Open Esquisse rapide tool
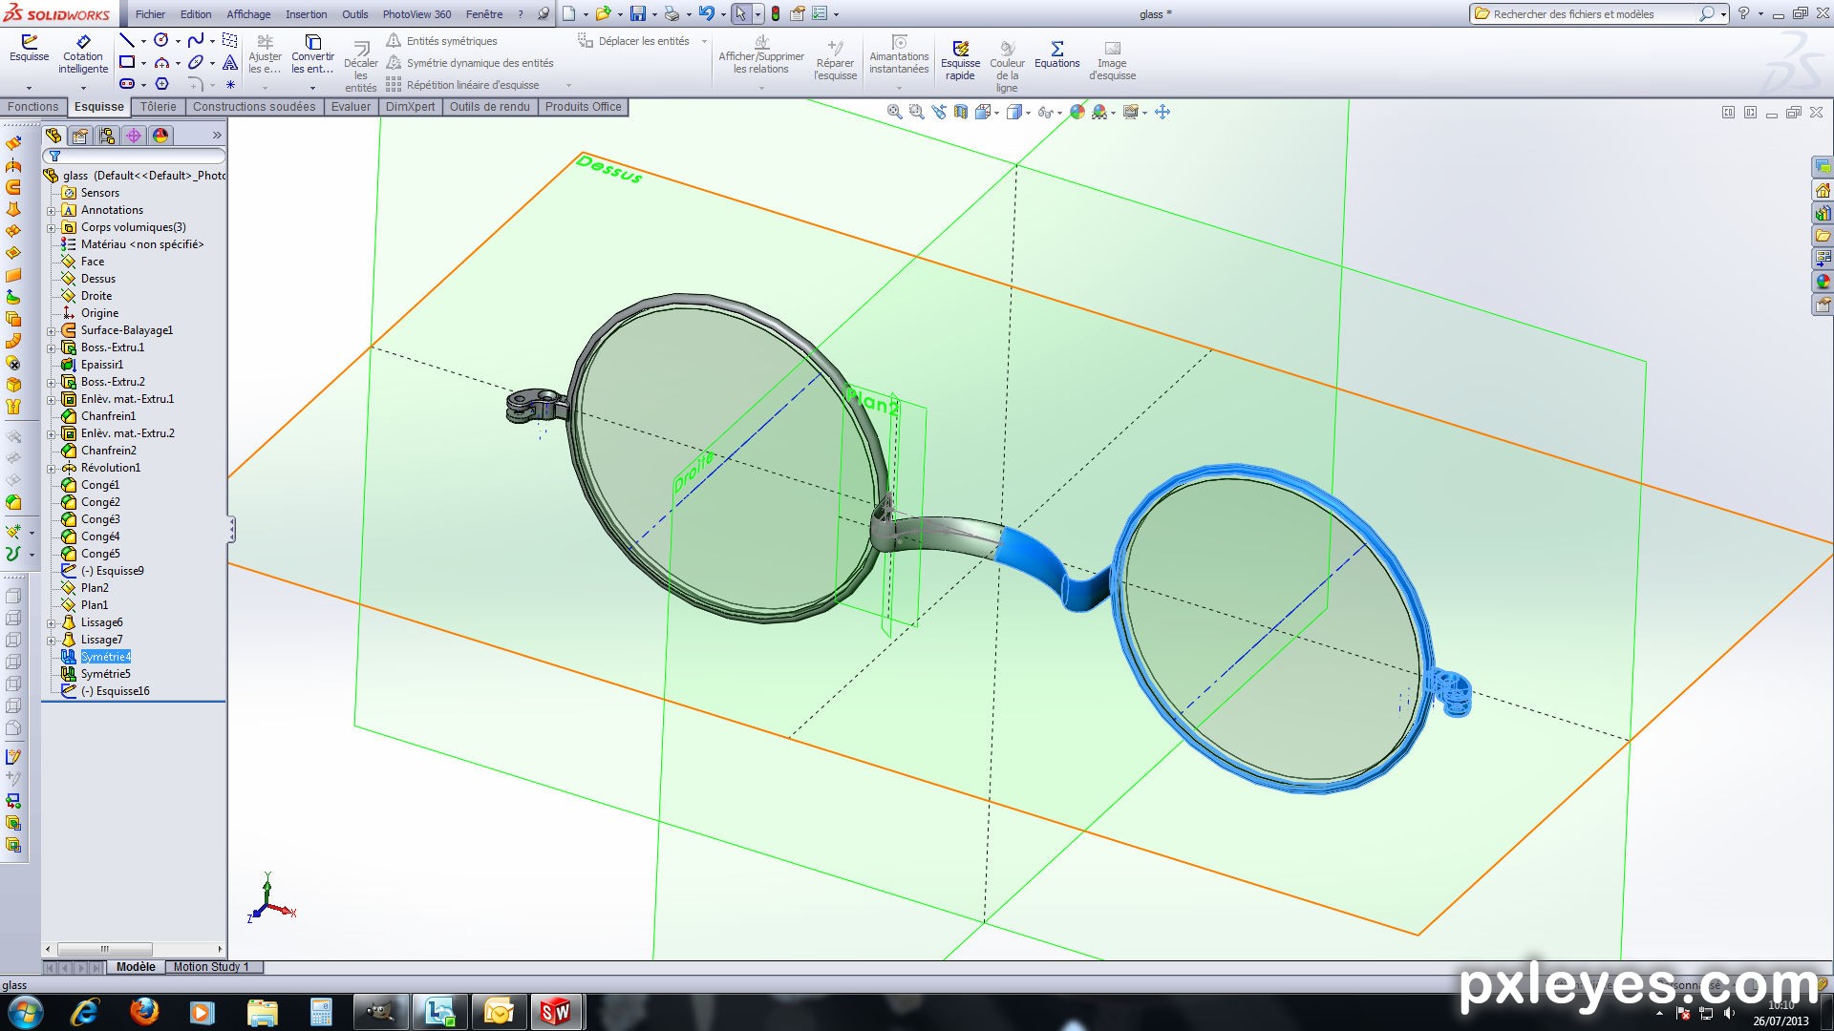The height and width of the screenshot is (1031, 1834). tap(960, 60)
